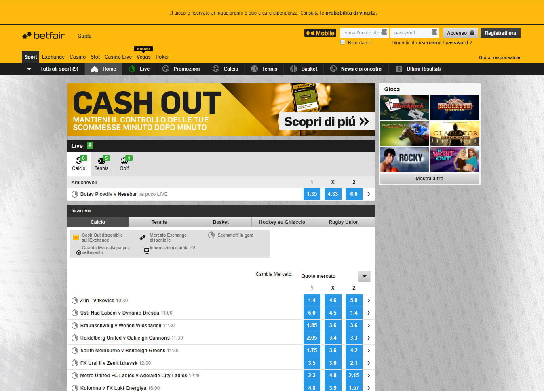
Task: Open the Blackjack game thumbnail
Action: click(404, 107)
